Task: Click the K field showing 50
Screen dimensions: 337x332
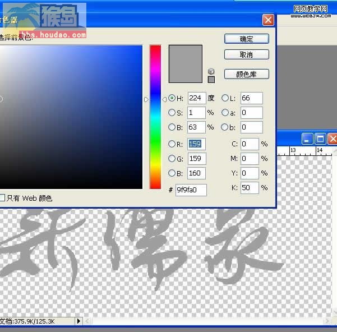Action: click(250, 188)
